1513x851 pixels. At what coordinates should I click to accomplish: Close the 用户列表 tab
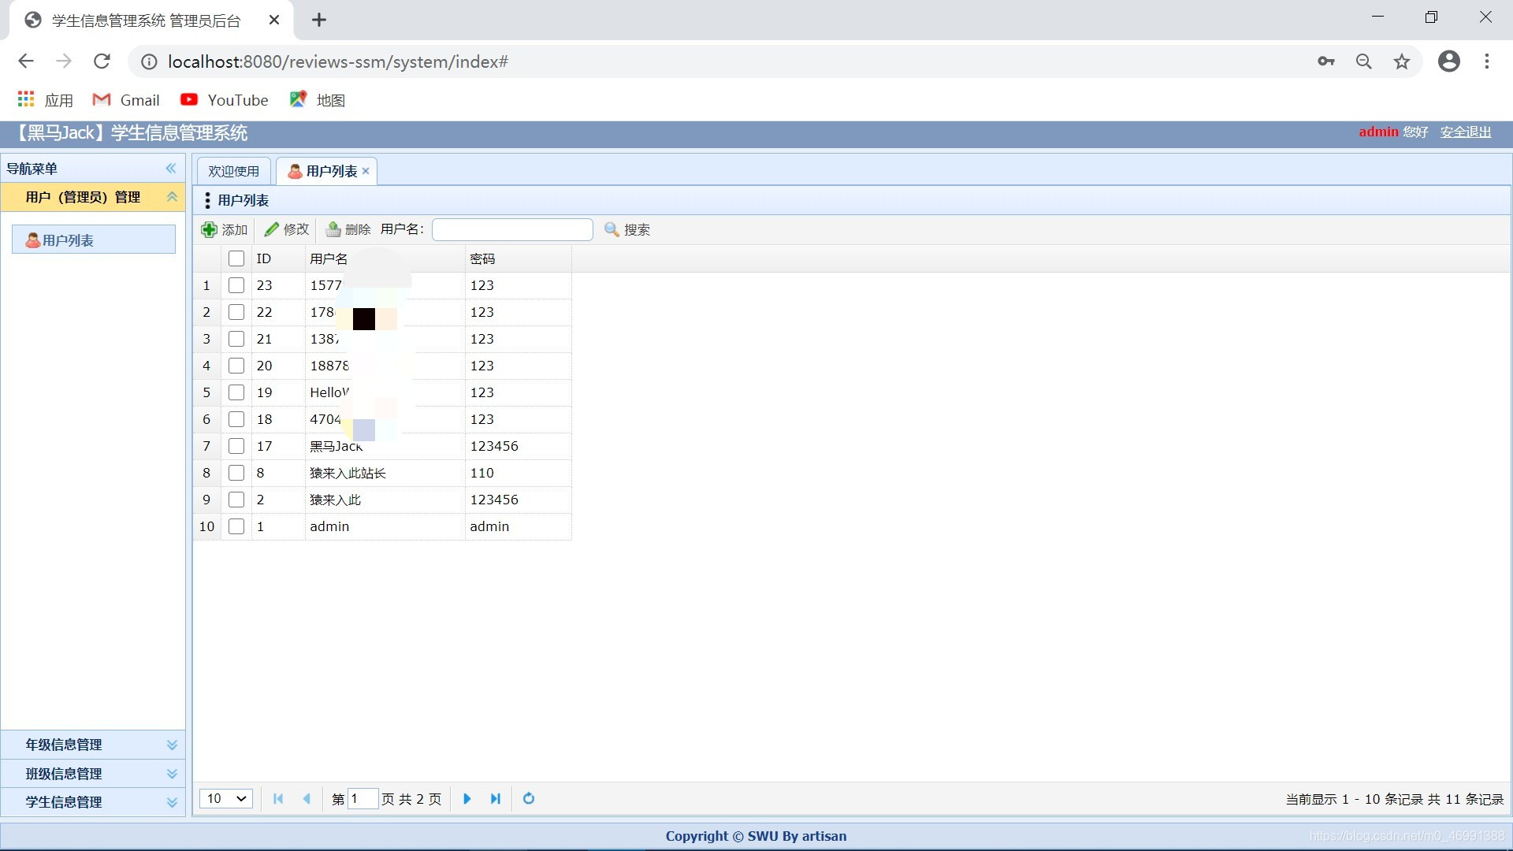[366, 170]
